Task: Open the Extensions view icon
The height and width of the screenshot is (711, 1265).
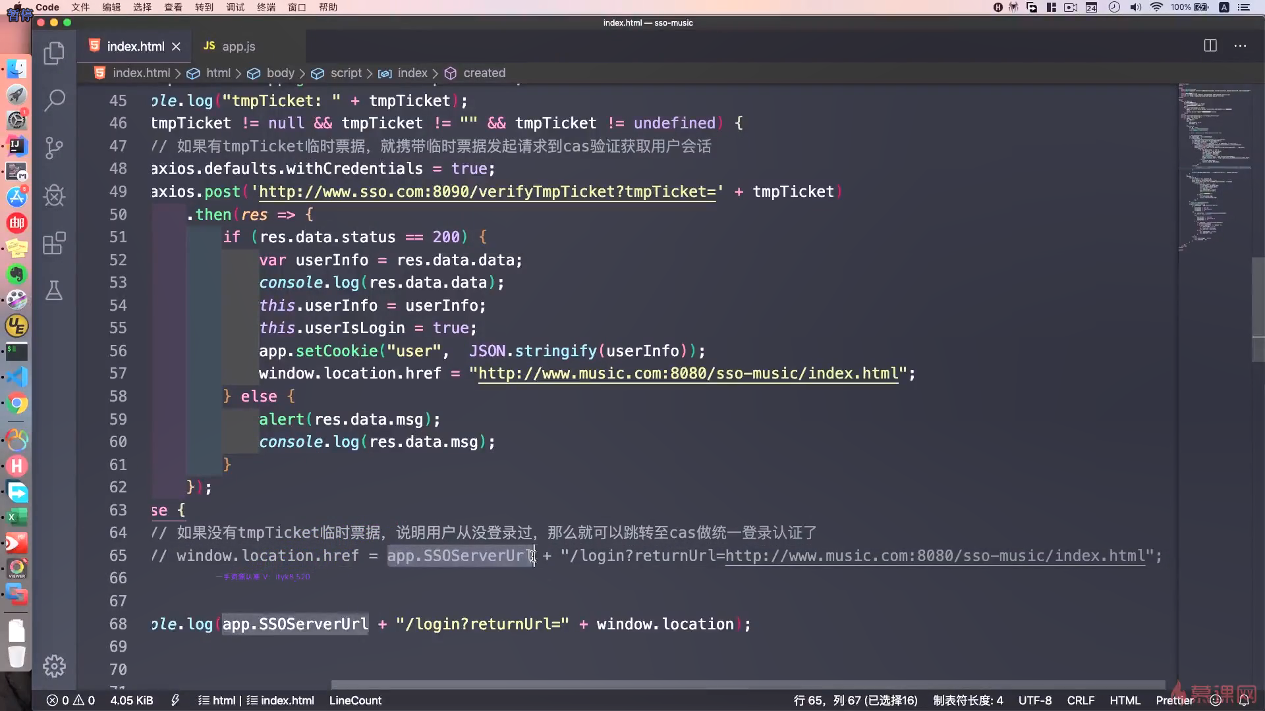Action: [54, 243]
